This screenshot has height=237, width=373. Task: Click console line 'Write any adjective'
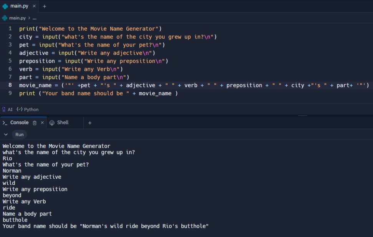(32, 177)
